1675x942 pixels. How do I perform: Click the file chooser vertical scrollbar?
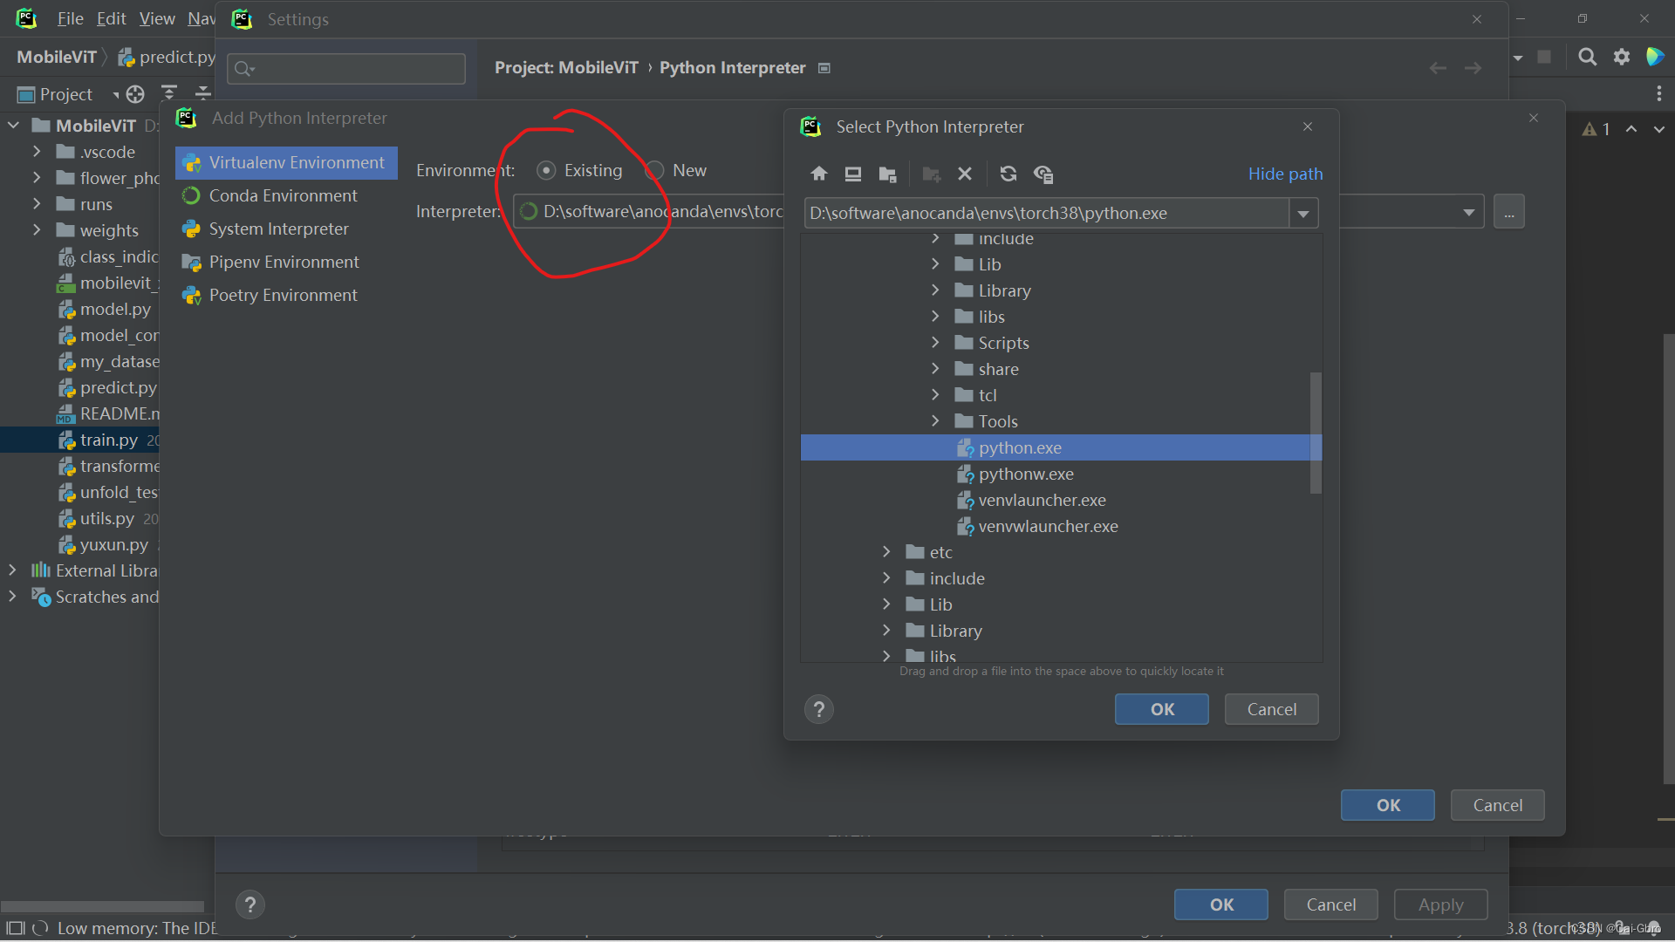point(1316,433)
